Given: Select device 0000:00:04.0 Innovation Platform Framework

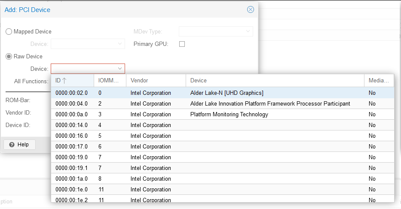Looking at the screenshot, I should (x=223, y=104).
